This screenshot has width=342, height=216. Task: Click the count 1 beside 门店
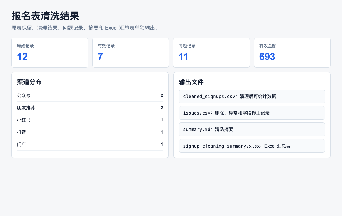162,144
